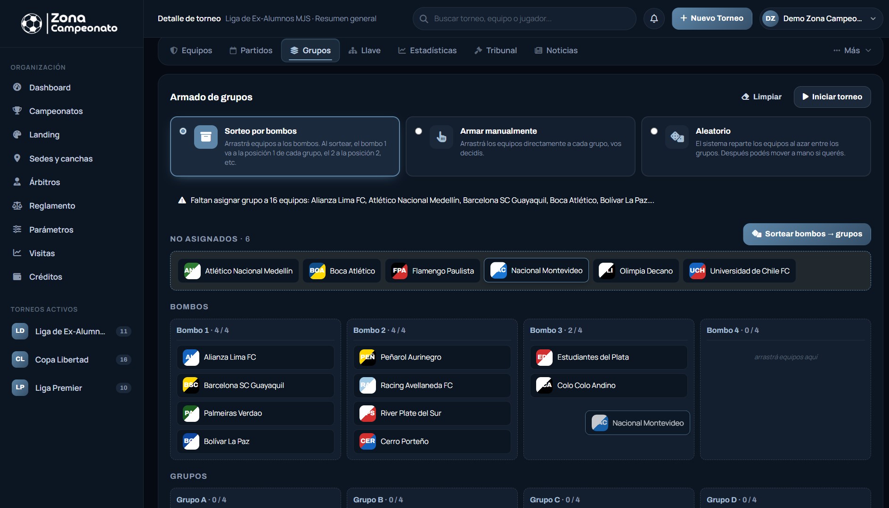889x508 pixels.
Task: Click the Bombo 4 empty drop zone
Action: tap(785, 357)
